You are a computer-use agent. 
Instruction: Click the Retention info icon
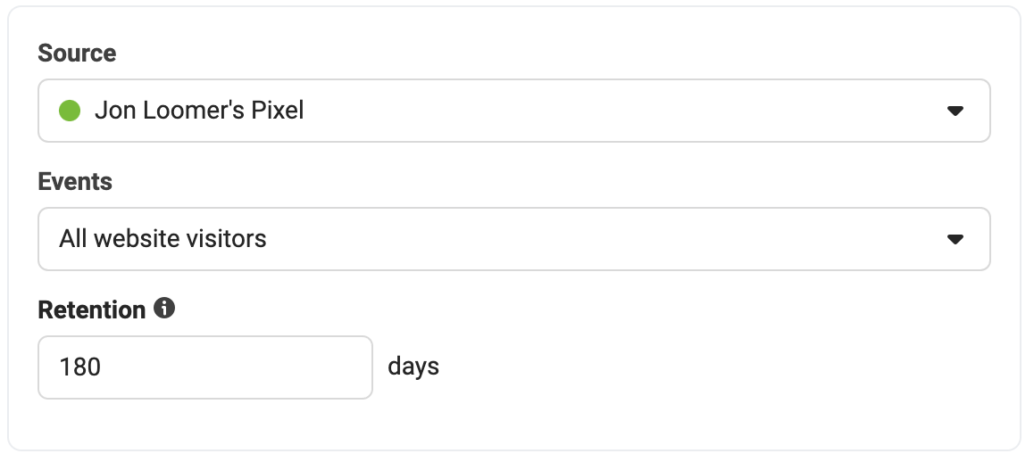[x=164, y=308]
